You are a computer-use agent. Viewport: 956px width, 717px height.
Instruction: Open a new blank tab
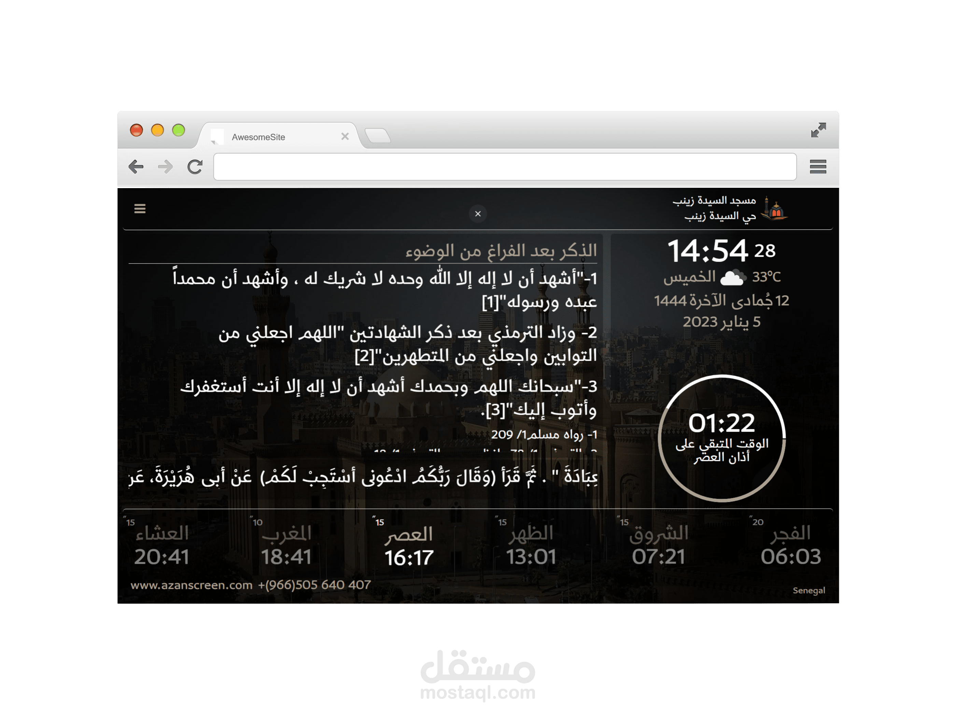tap(378, 136)
